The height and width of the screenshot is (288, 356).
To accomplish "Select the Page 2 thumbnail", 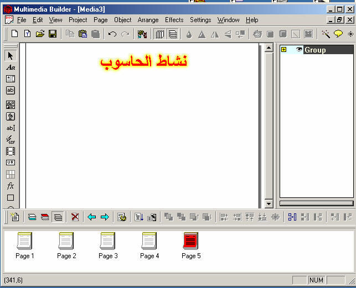I will (66, 245).
